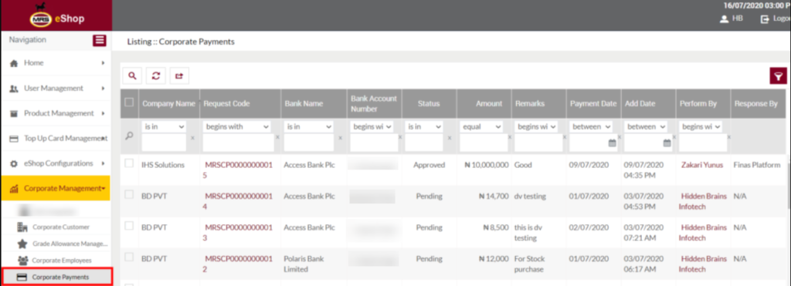Tick the select-all header checkbox
Screen dimensions: 791x286
[129, 103]
